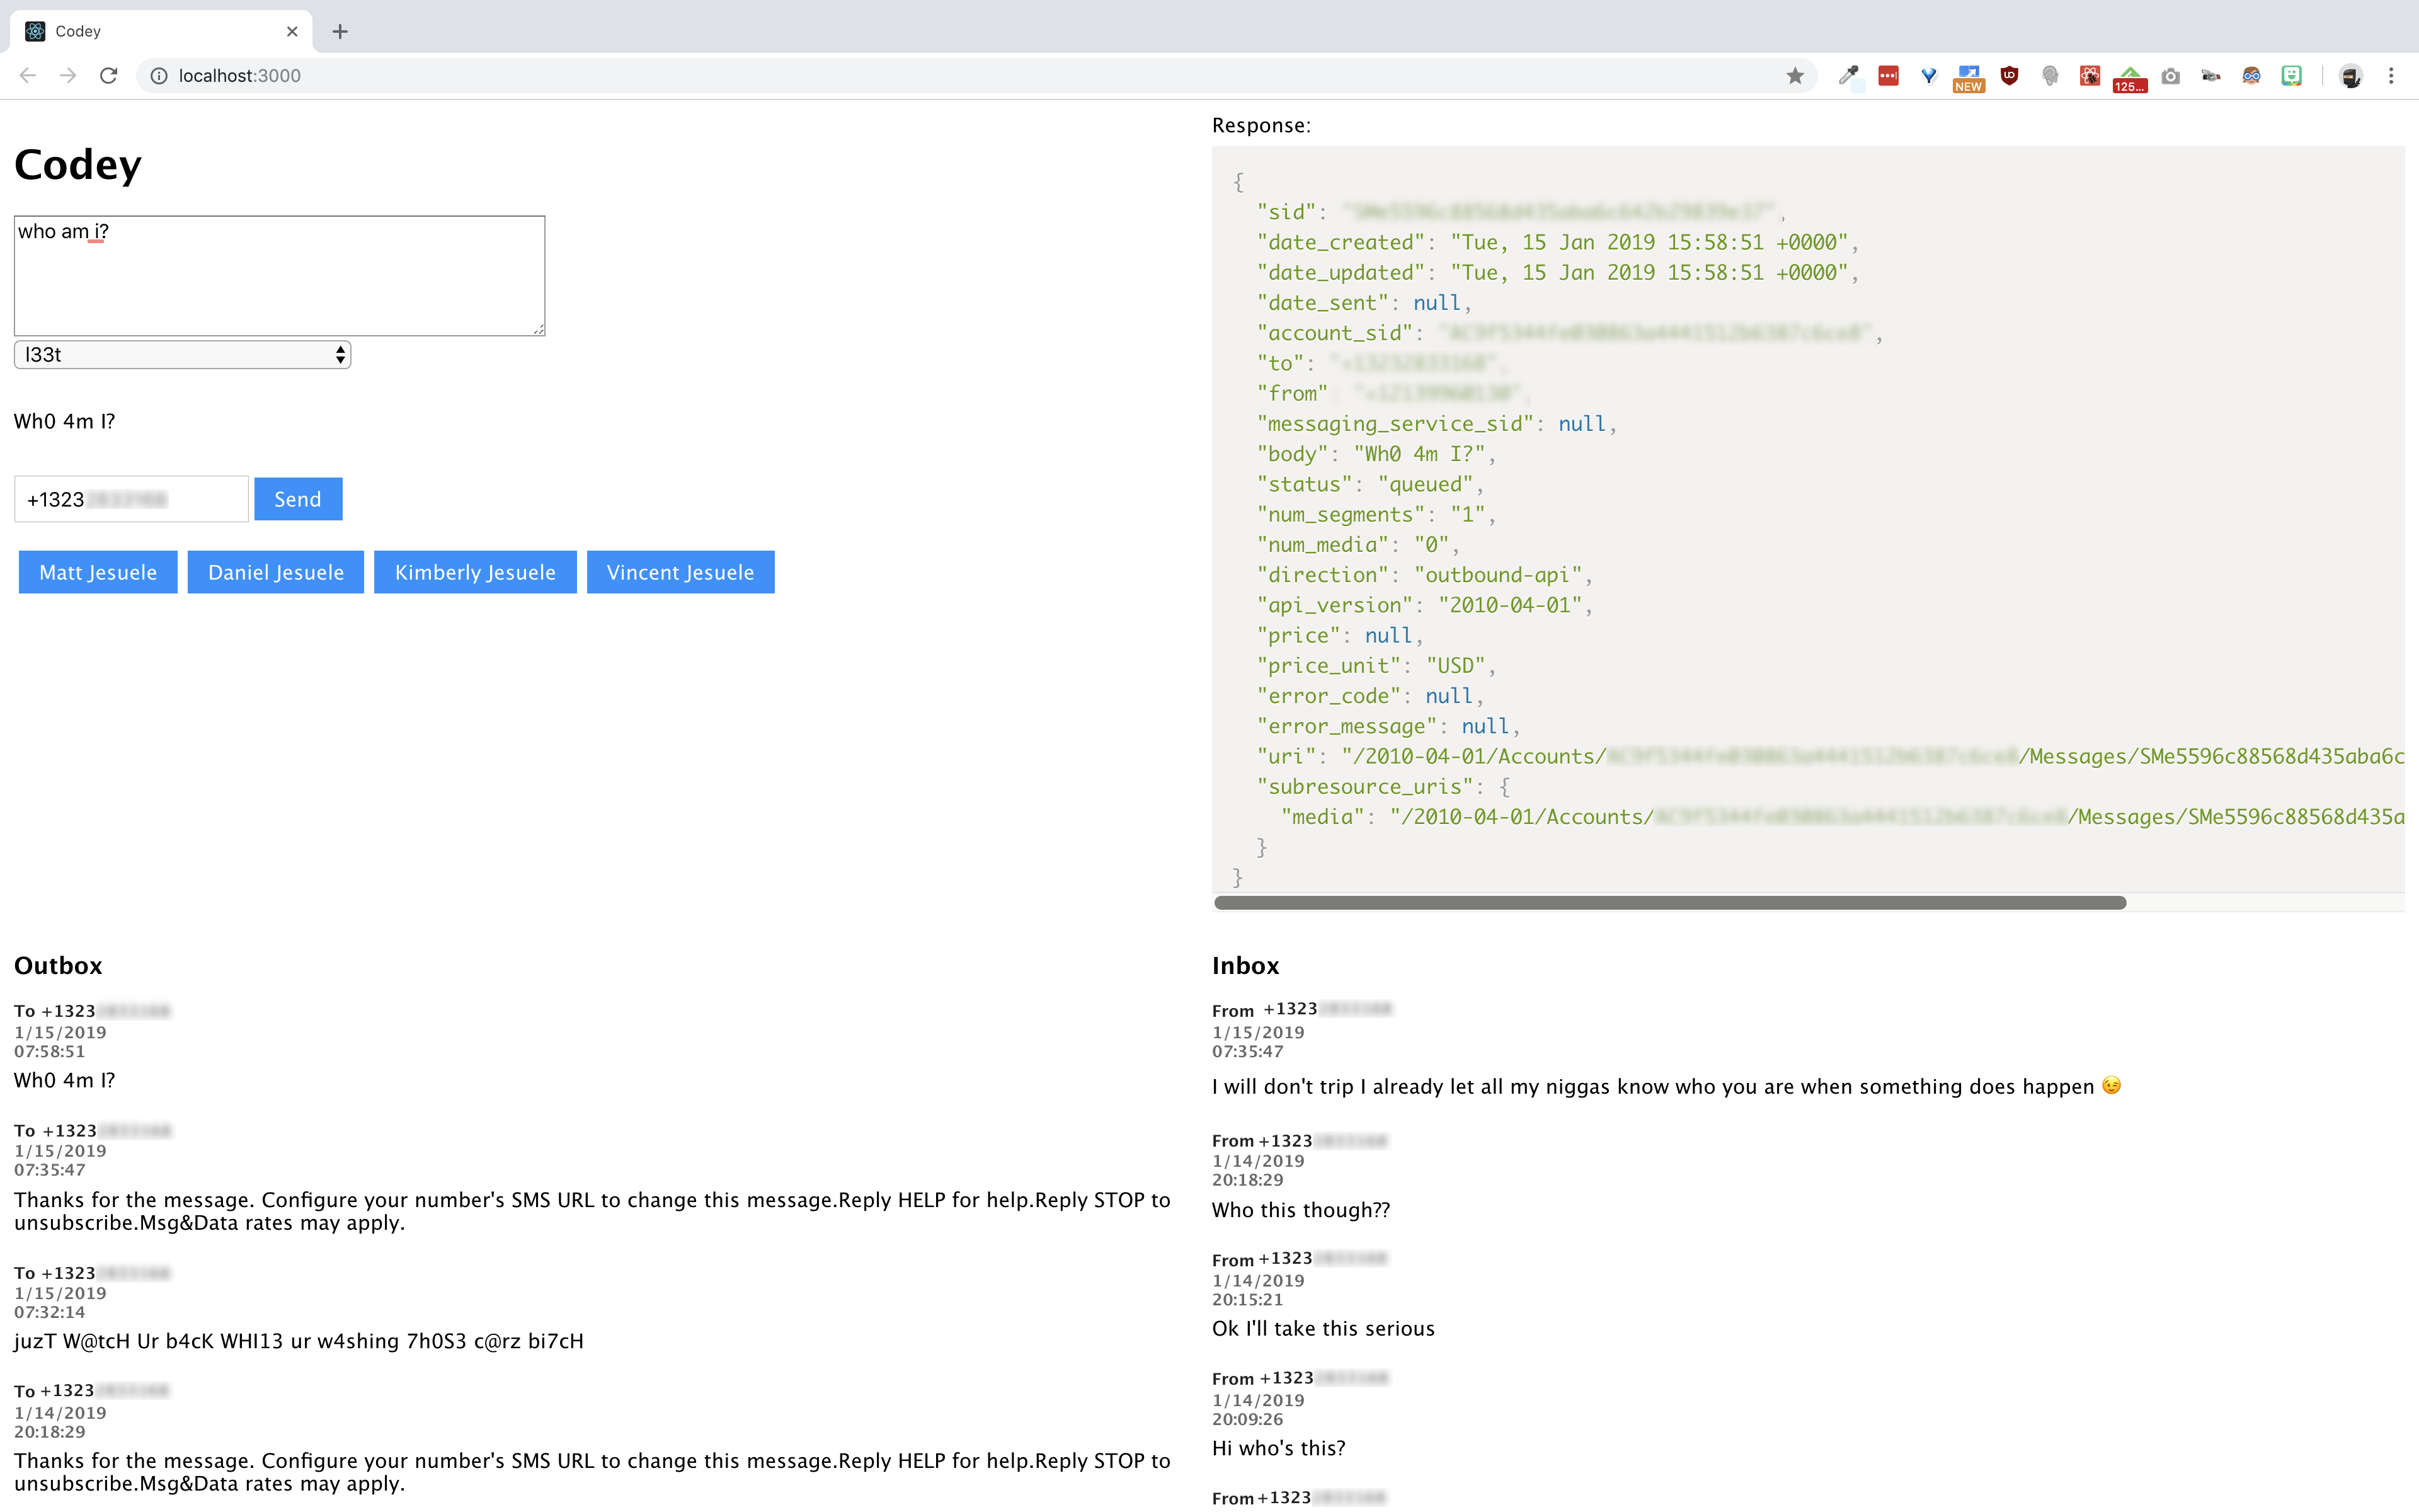Open the Chrome three-dot menu
Screen dimensions: 2419x1512
2391,76
